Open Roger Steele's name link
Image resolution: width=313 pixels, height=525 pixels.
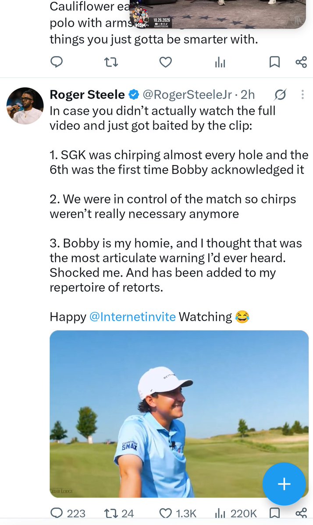tap(87, 95)
